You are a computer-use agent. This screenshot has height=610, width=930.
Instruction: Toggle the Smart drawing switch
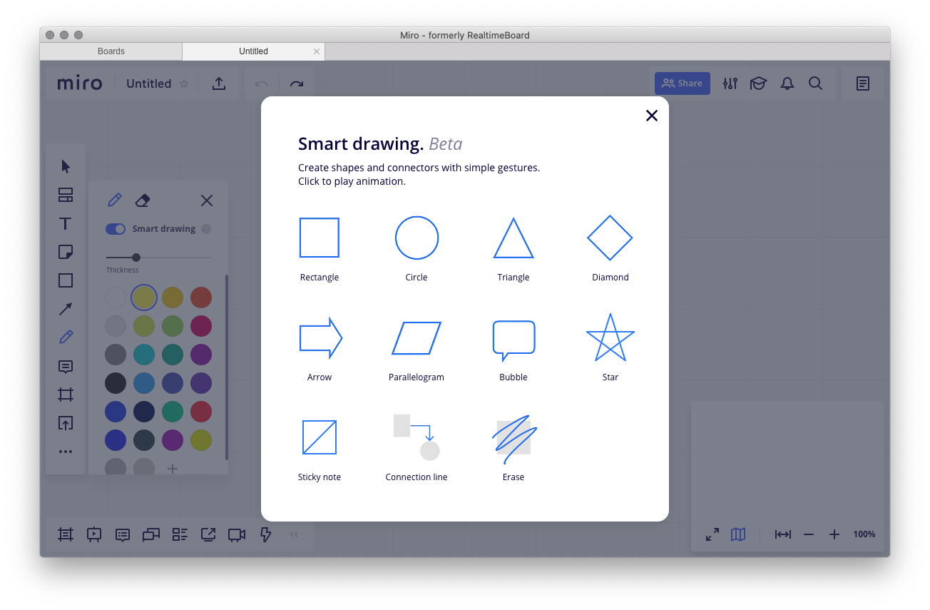(116, 229)
